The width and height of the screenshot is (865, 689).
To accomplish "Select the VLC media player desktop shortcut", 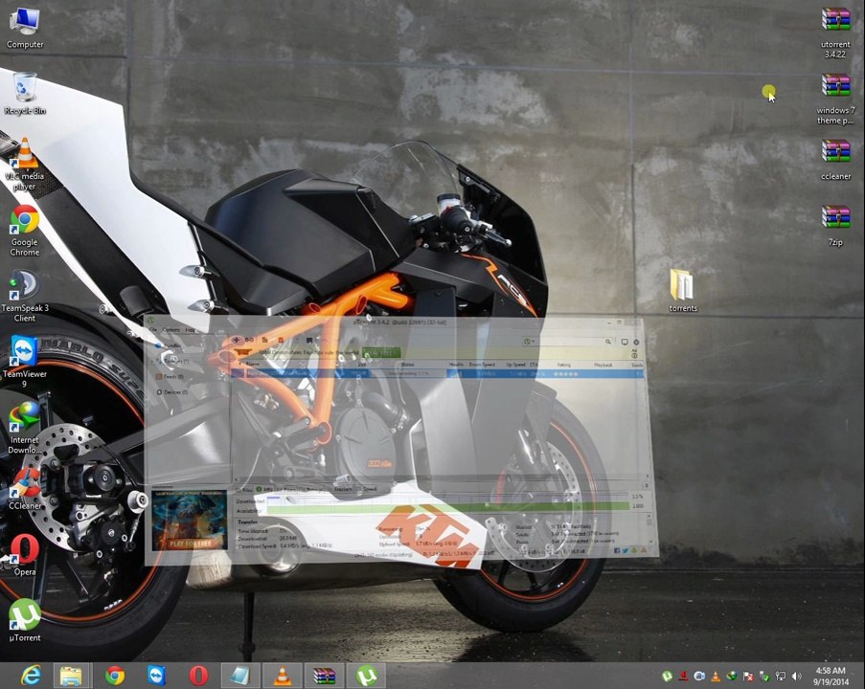I will tap(25, 165).
